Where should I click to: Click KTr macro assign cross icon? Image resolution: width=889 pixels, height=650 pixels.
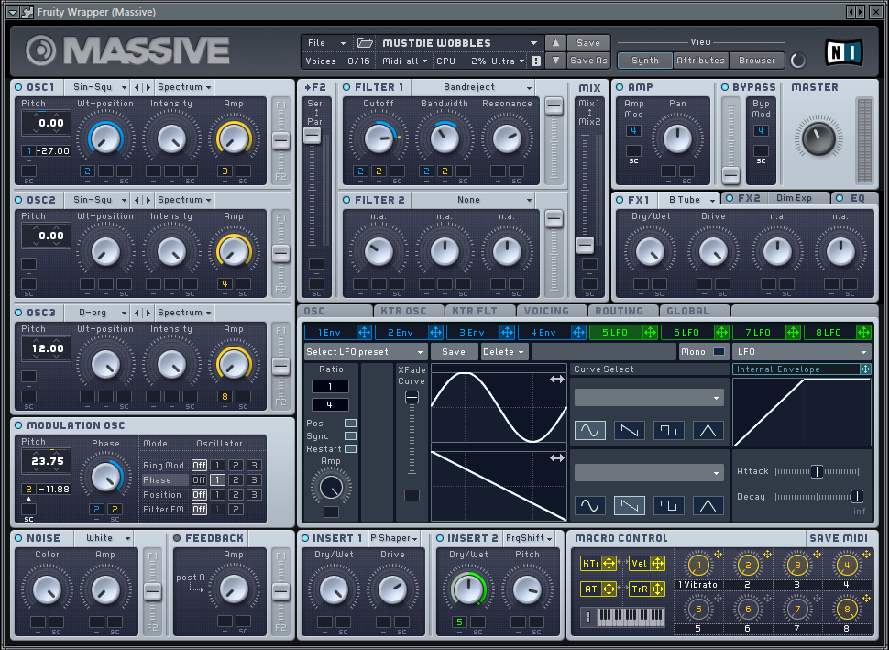[x=609, y=563]
